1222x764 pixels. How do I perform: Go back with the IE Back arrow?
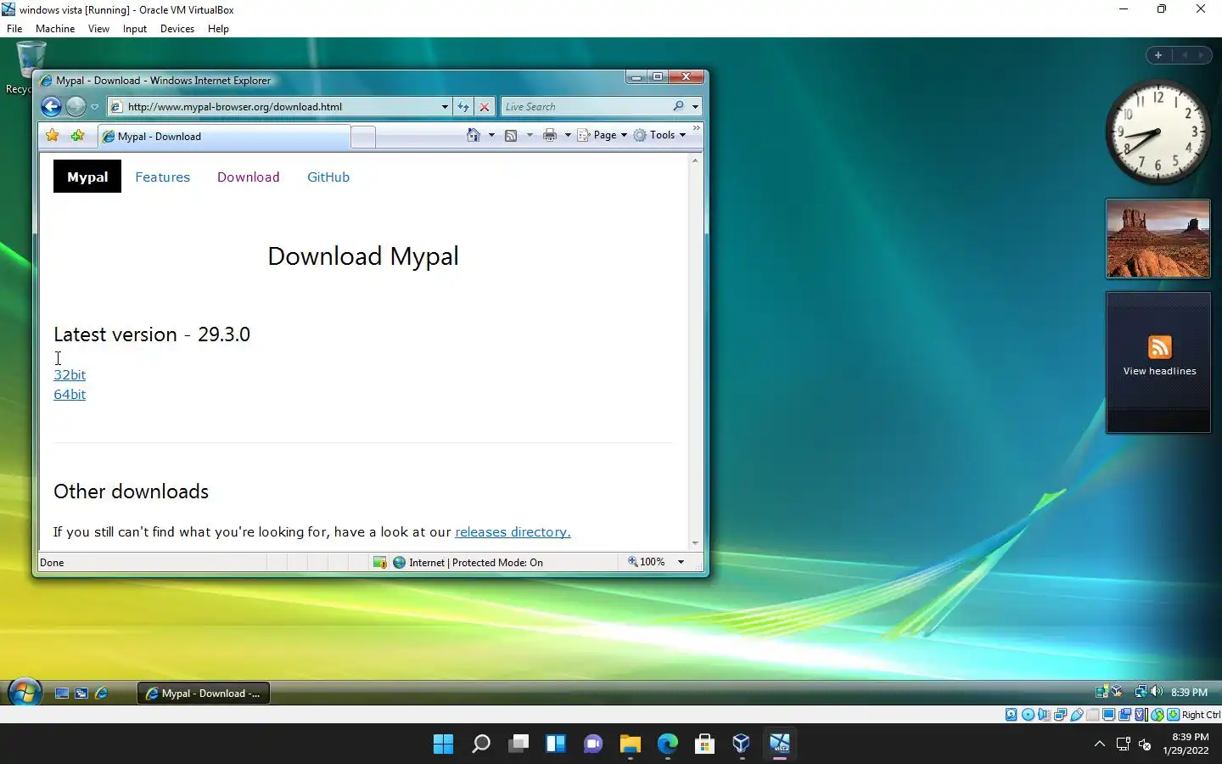click(x=51, y=106)
